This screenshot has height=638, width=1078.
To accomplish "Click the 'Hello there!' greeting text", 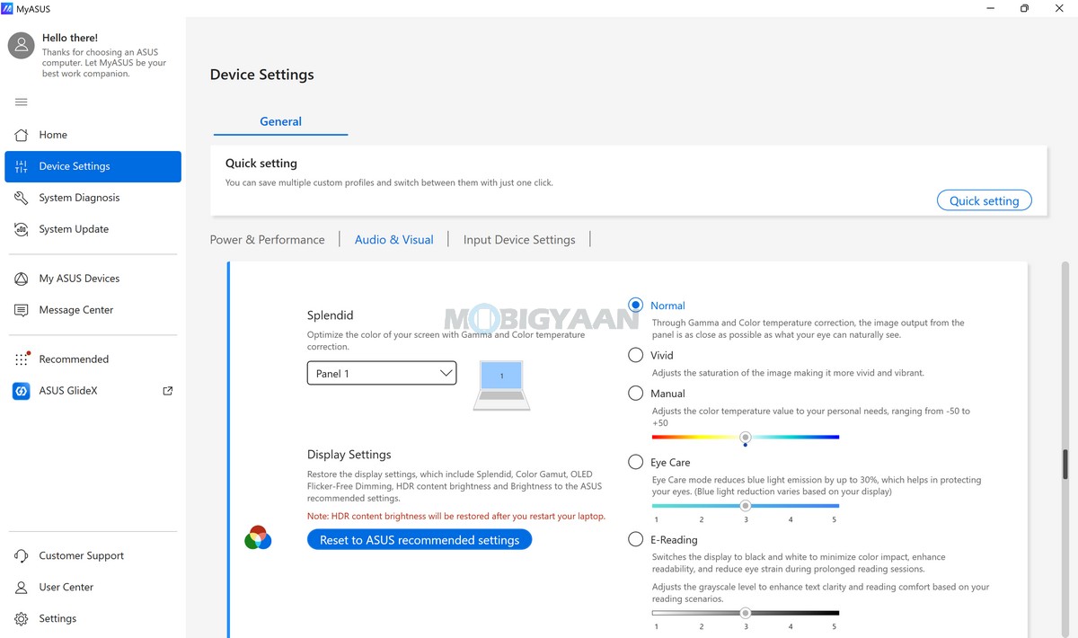I will pos(70,39).
